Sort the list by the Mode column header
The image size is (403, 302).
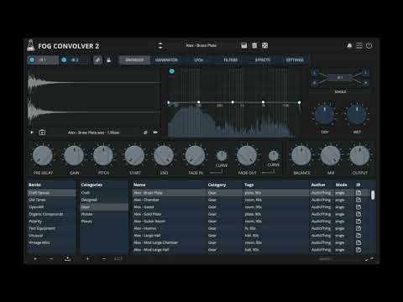click(x=342, y=185)
